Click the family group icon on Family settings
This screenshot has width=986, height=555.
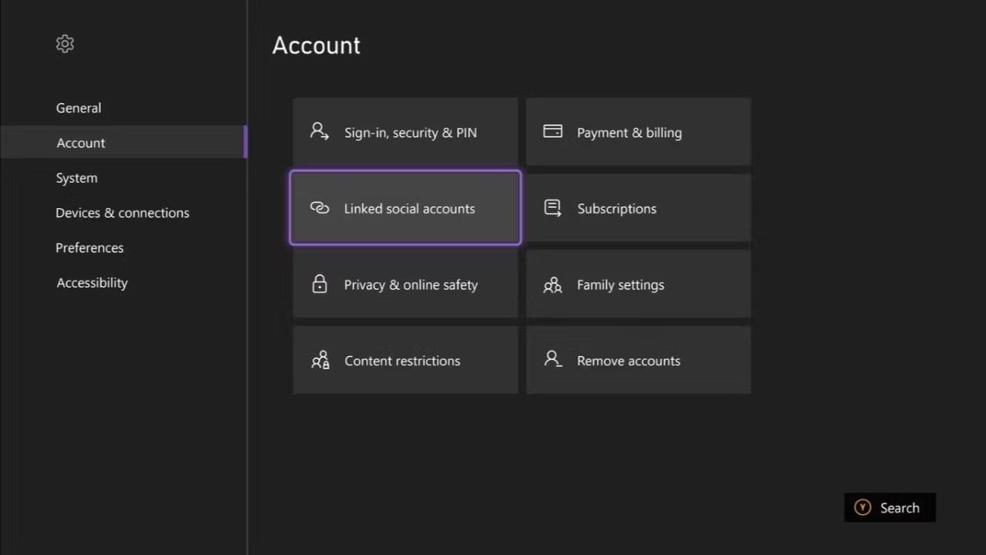(x=552, y=284)
